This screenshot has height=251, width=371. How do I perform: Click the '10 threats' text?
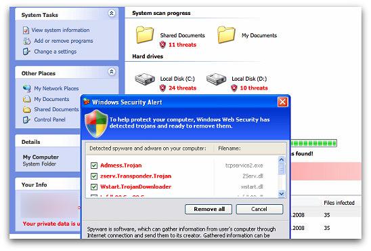coord(254,88)
